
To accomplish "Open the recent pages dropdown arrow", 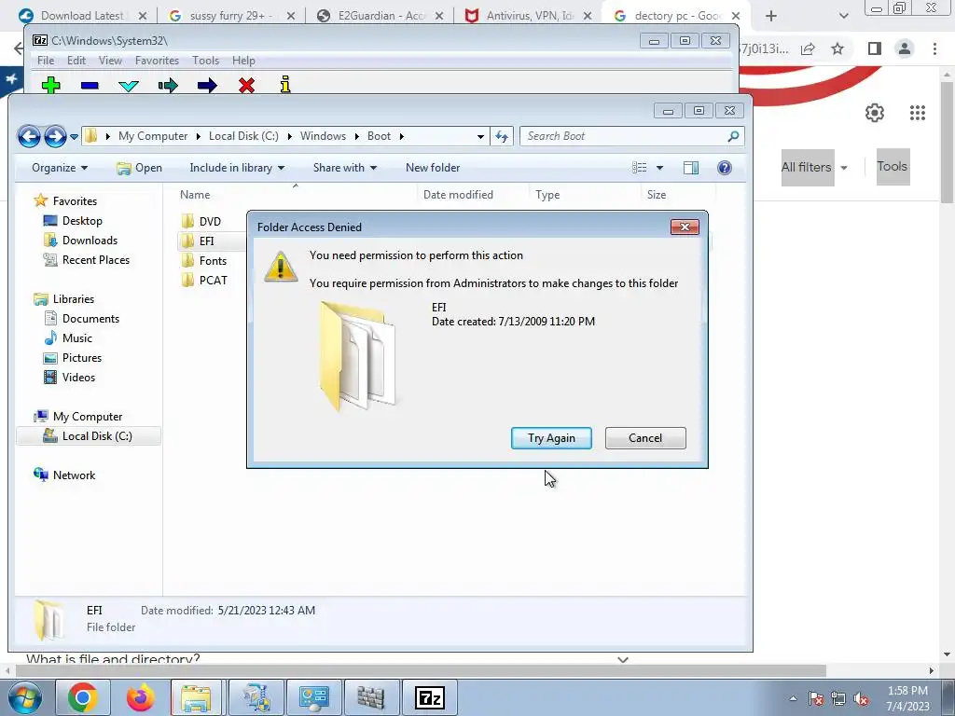I will [75, 137].
